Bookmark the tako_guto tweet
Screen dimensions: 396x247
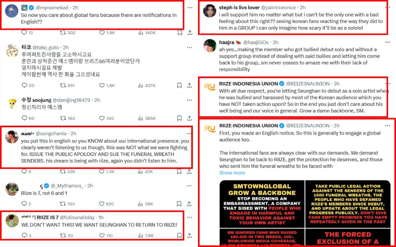click(x=179, y=86)
